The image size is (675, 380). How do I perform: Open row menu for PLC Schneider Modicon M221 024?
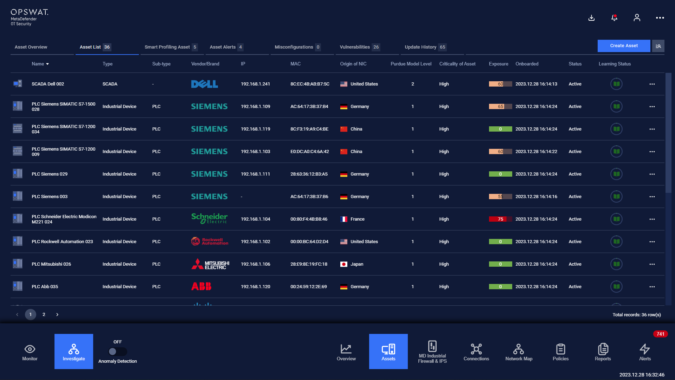click(x=652, y=219)
